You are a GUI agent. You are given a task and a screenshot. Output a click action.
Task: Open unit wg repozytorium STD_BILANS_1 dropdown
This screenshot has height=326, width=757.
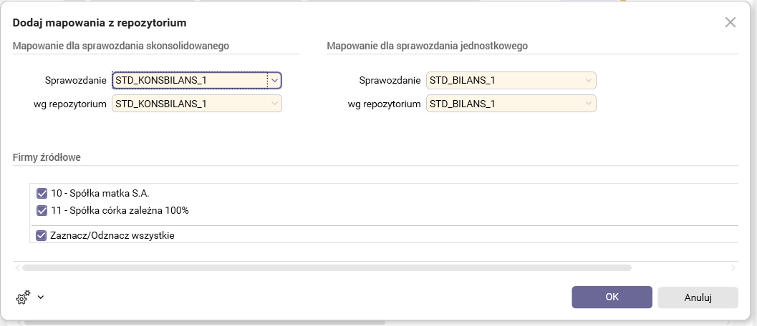(x=588, y=104)
